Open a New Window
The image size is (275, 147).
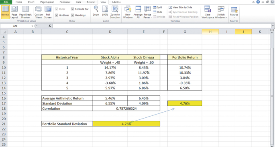tap(128, 12)
